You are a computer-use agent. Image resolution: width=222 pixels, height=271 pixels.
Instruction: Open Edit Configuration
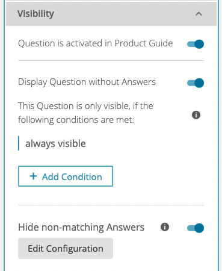(66, 248)
